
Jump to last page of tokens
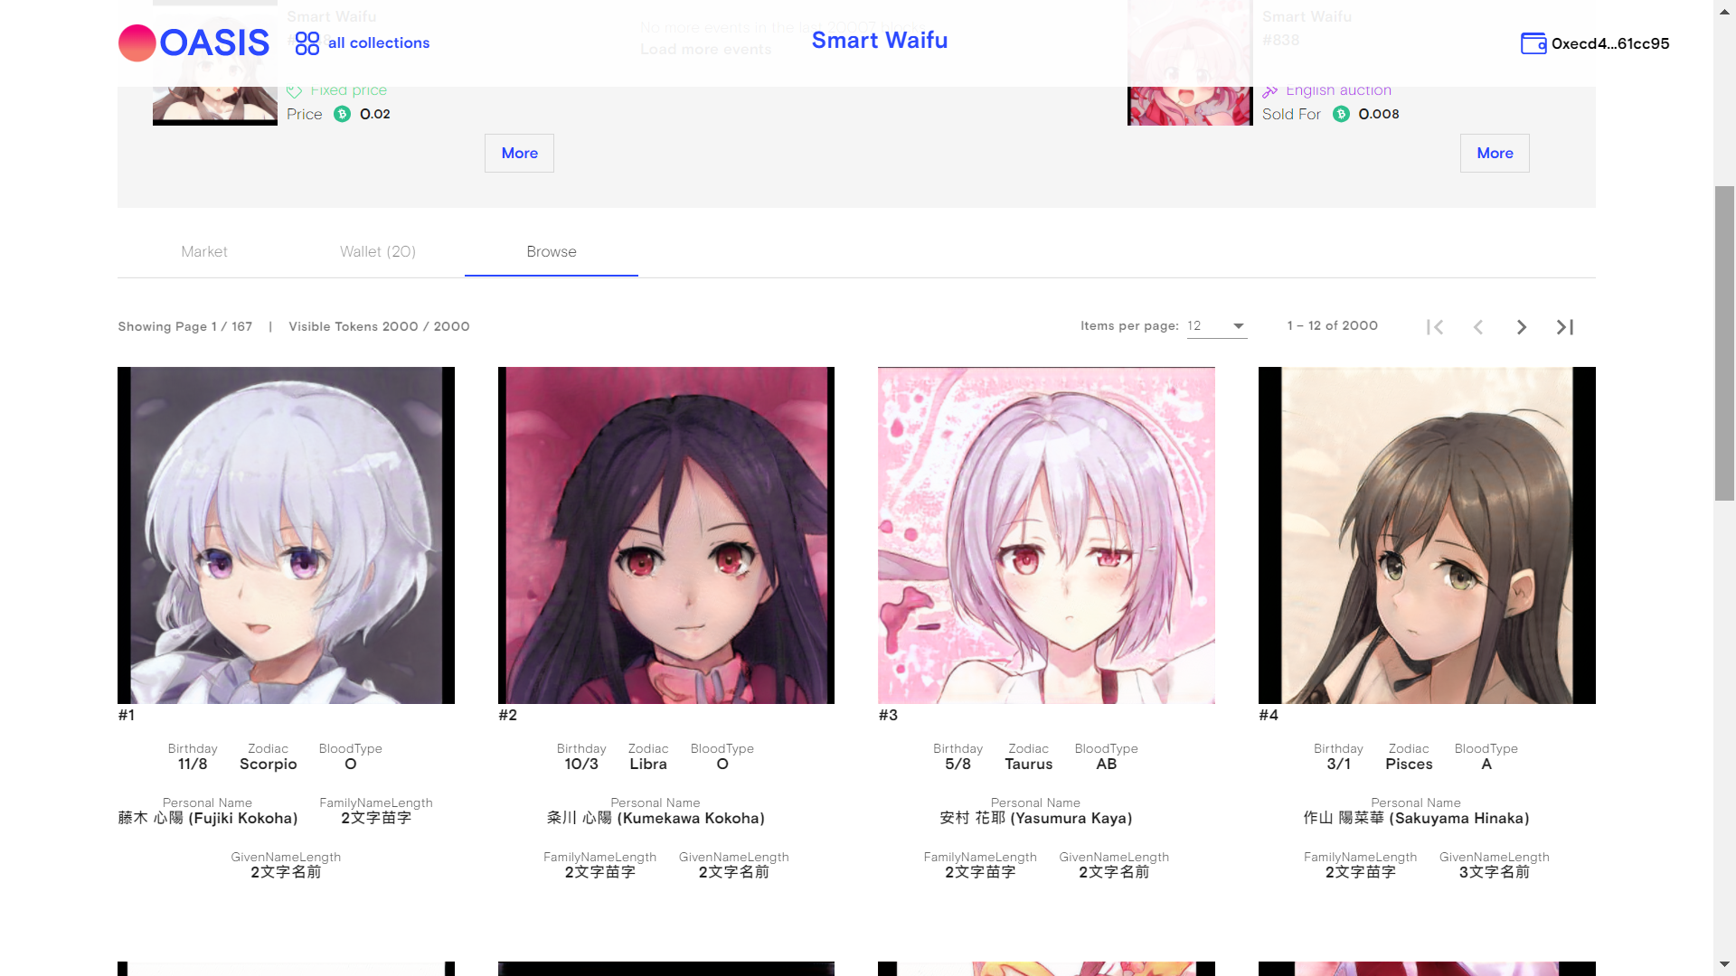(x=1565, y=327)
